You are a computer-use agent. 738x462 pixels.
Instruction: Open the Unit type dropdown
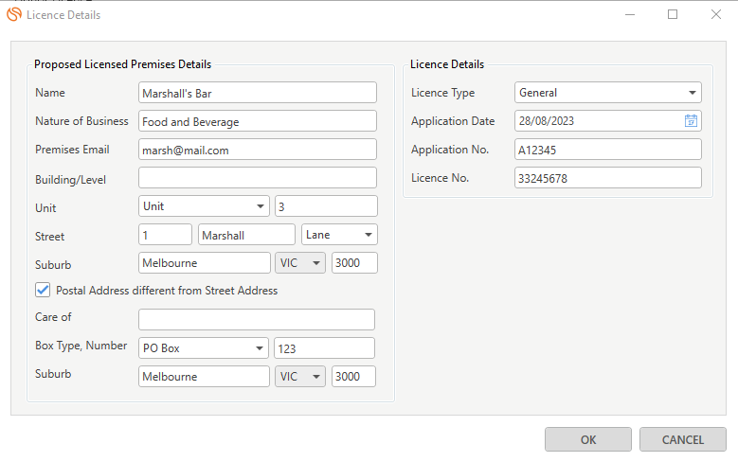tap(204, 206)
